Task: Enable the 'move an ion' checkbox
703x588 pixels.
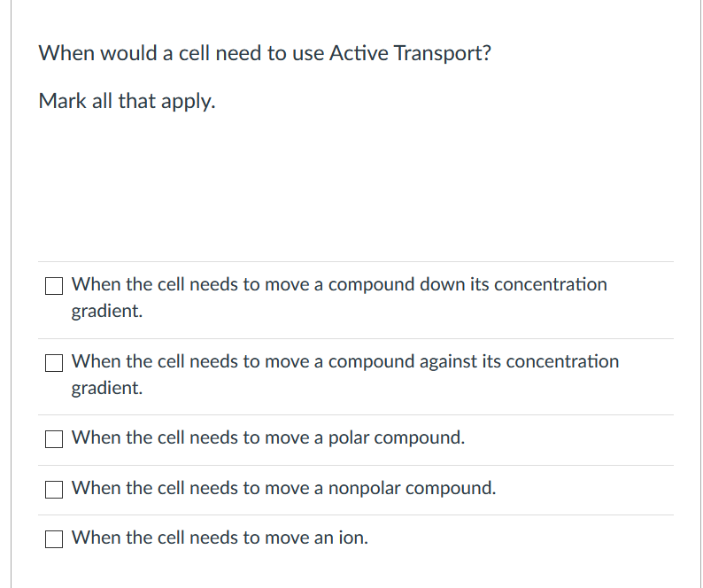Action: (x=54, y=539)
